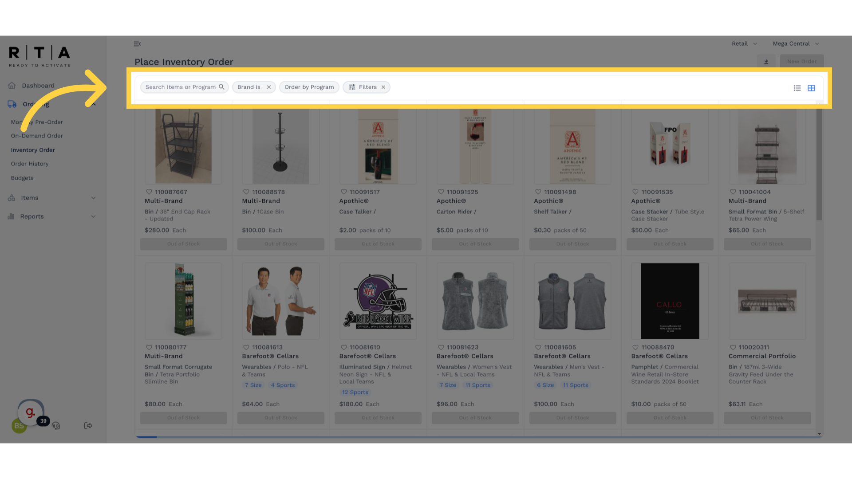Open the Gallo booklet thumbnail
The image size is (852, 479).
point(670,301)
